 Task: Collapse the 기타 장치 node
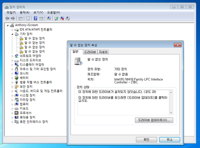(12, 34)
